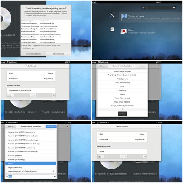
Task: Choose Magyar in the centered language list
Action: [122, 94]
